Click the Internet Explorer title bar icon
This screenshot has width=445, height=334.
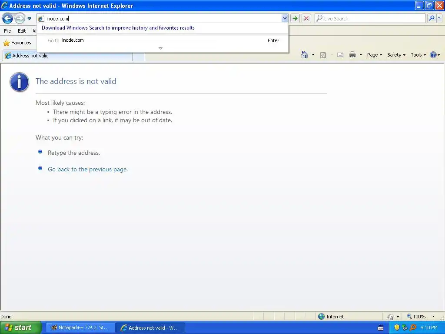click(4, 5)
